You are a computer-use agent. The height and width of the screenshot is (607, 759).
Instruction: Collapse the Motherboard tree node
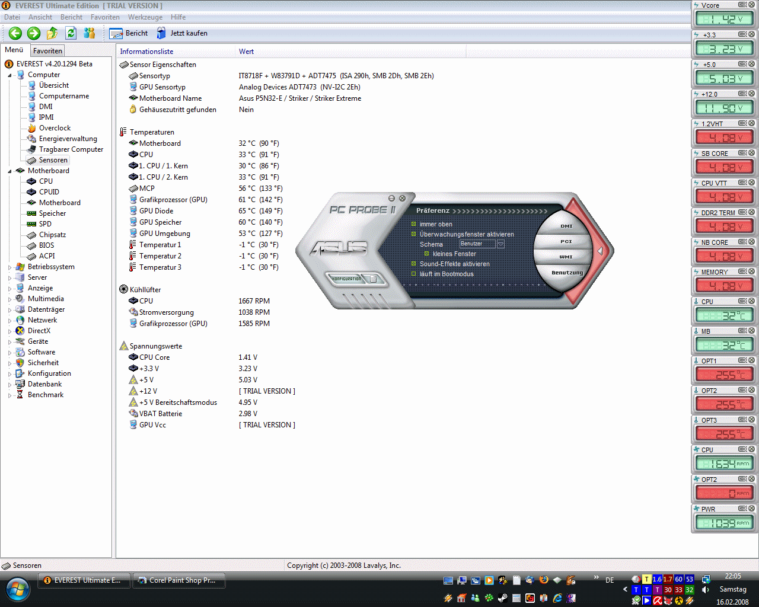[9, 171]
